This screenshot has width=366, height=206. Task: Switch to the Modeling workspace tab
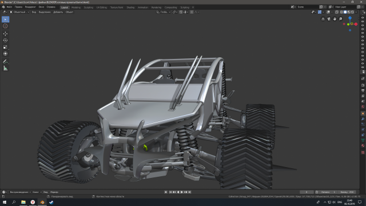point(76,7)
